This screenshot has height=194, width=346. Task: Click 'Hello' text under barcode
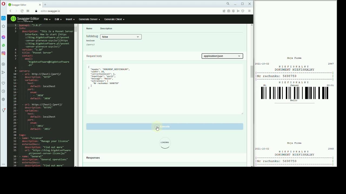pyautogui.click(x=294, y=101)
